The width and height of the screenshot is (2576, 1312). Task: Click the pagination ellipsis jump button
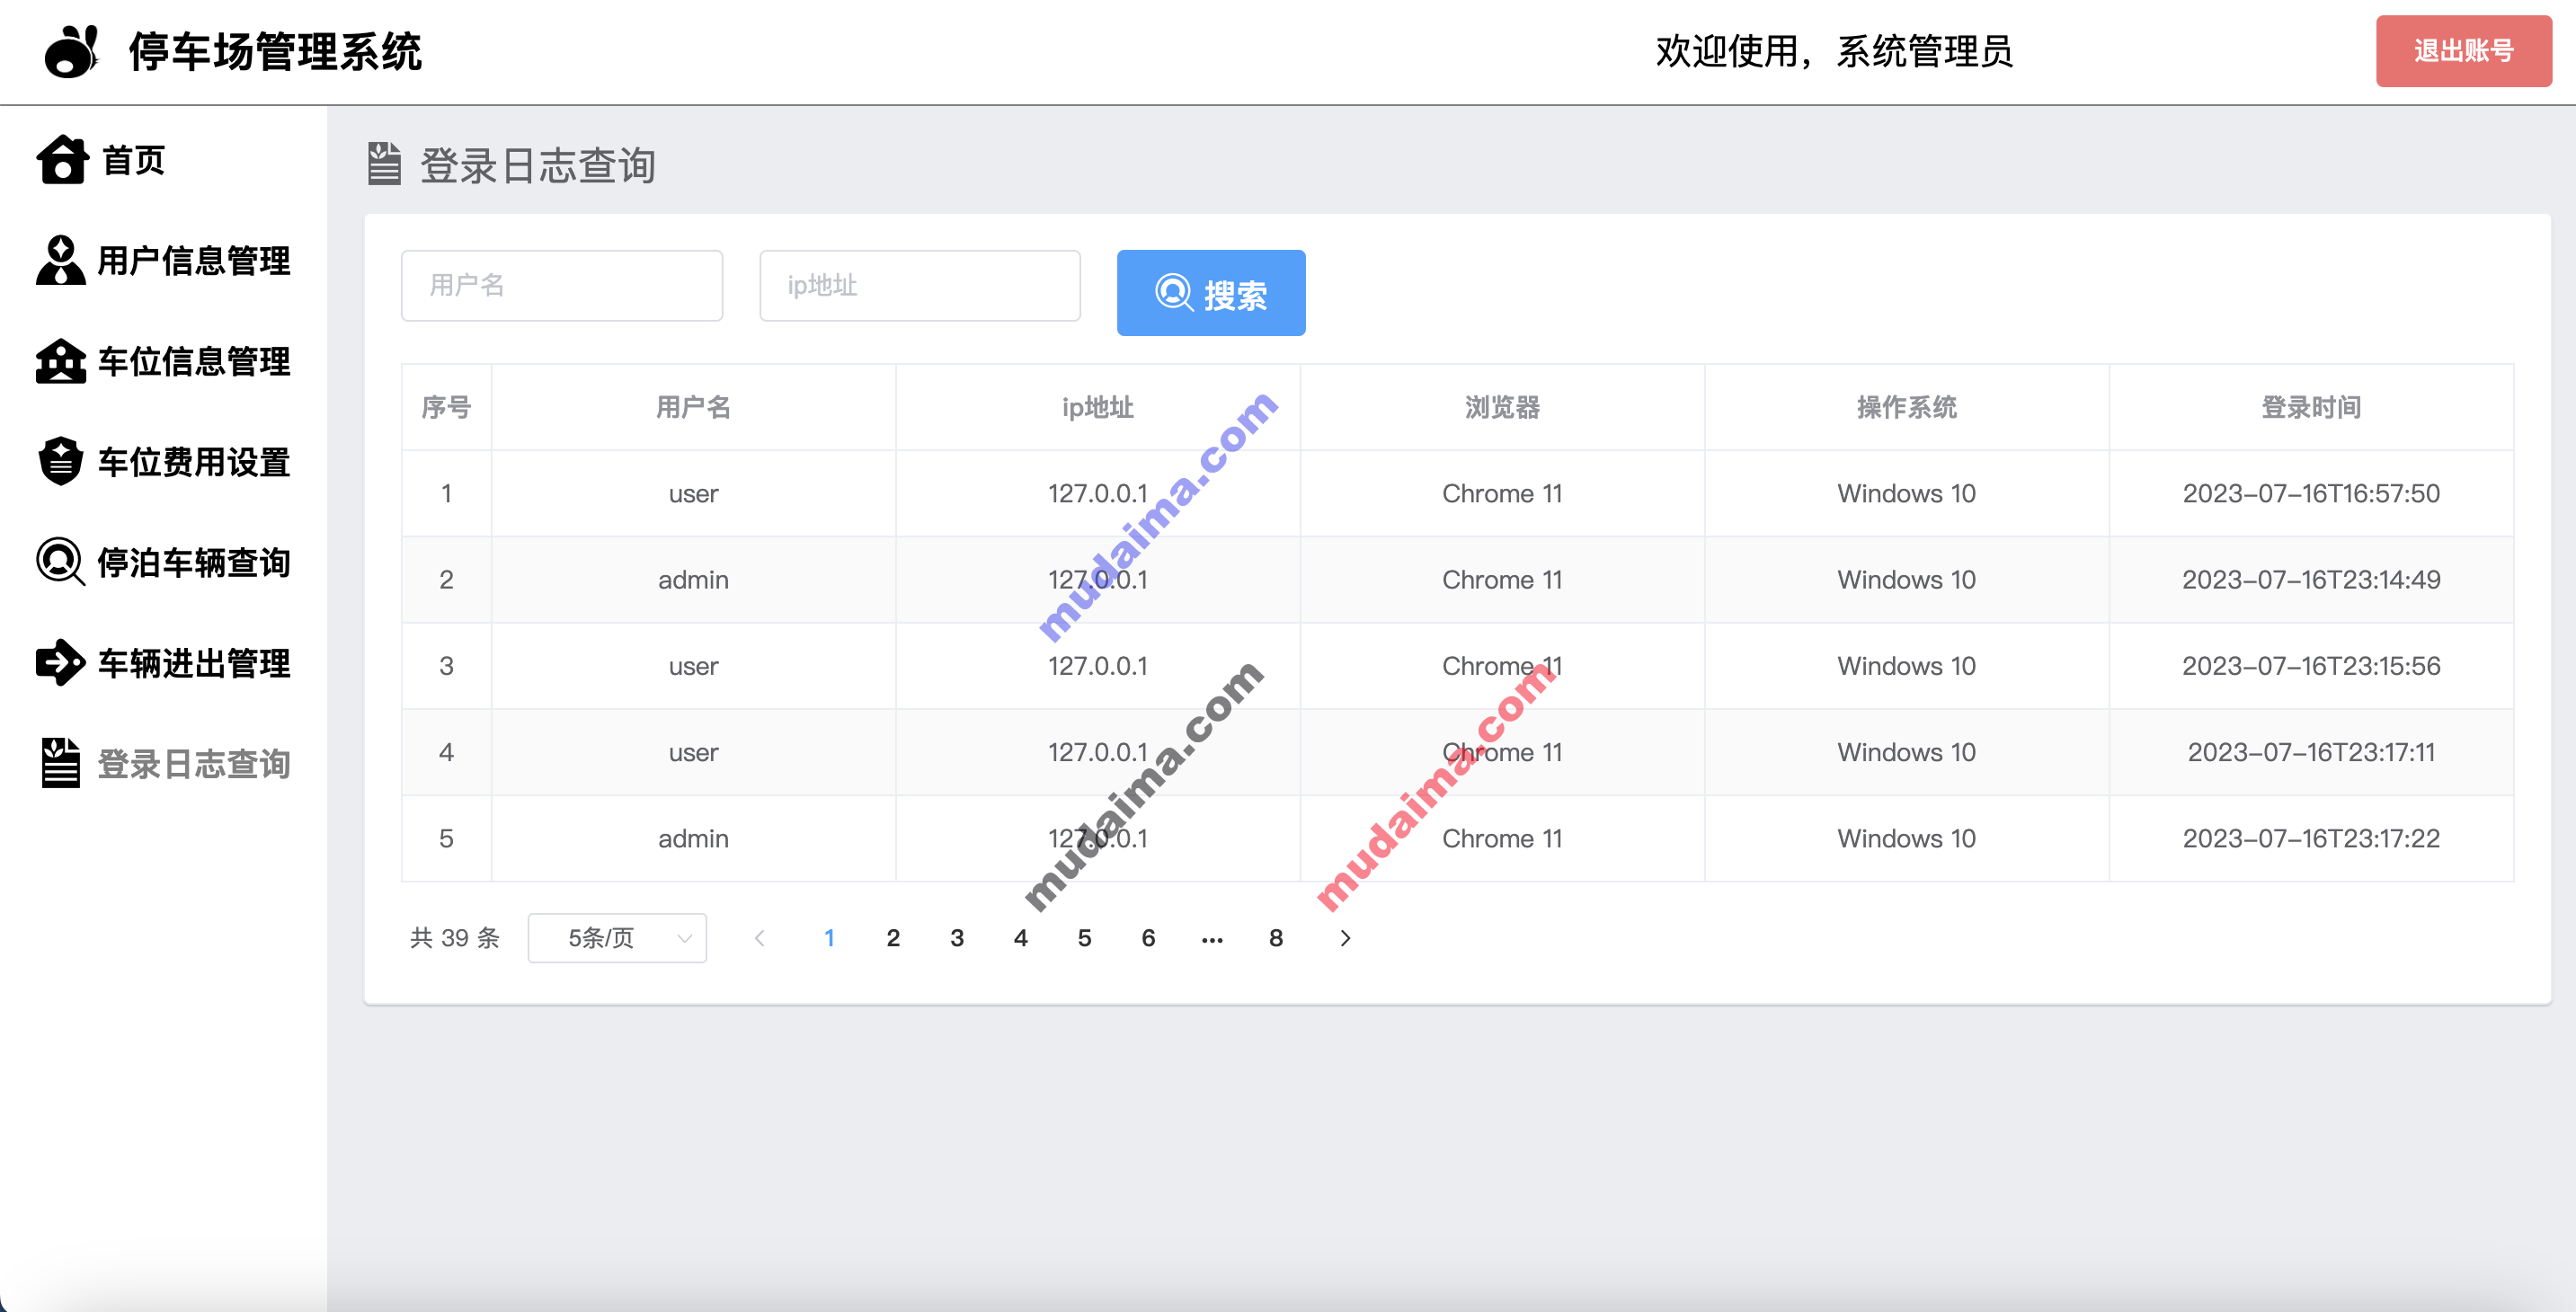[1212, 938]
